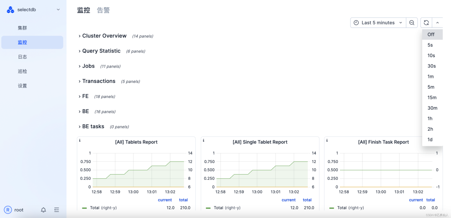This screenshot has height=218, width=451.
Task: Choose the 30s refresh interval option
Action: (x=432, y=66)
